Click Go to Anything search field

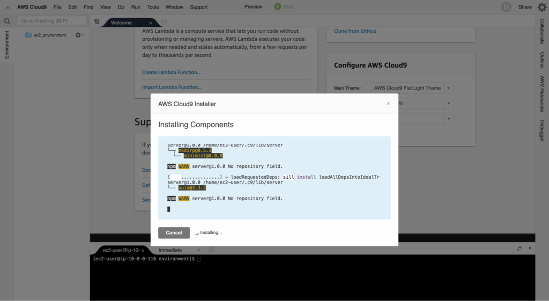[x=52, y=21]
